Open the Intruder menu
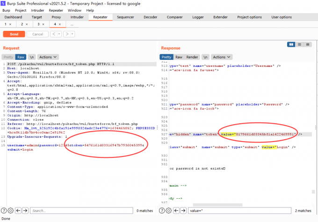This screenshot has height=222, width=318. click(37, 10)
